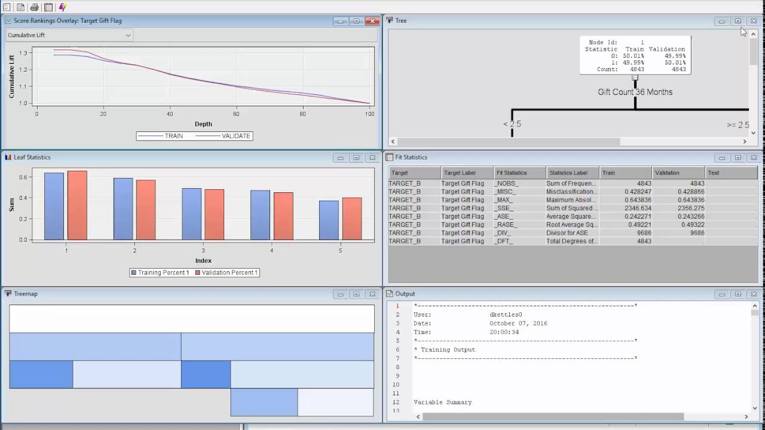Select the _NOBS_ cell in Fit Statistics
Viewport: 765px width, 430px height.
click(519, 183)
